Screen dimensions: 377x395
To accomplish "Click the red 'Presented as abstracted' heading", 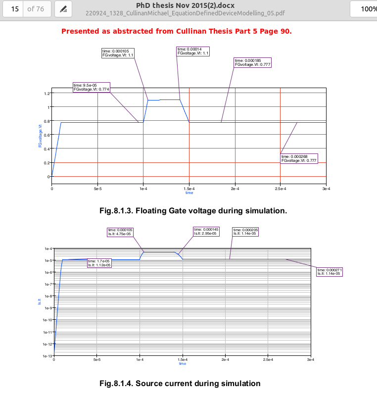I will pos(177,32).
